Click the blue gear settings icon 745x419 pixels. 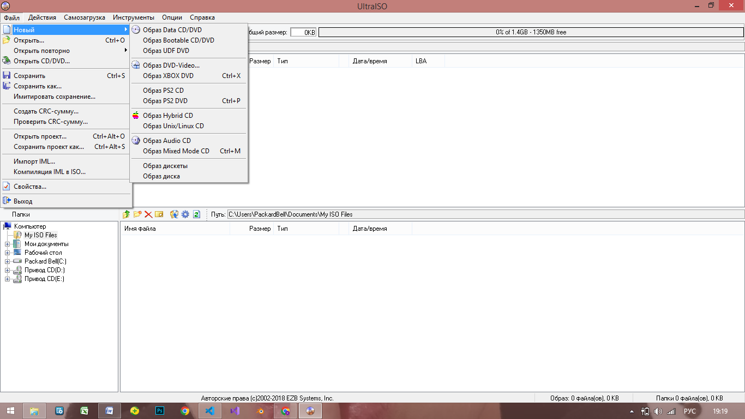[x=185, y=214]
